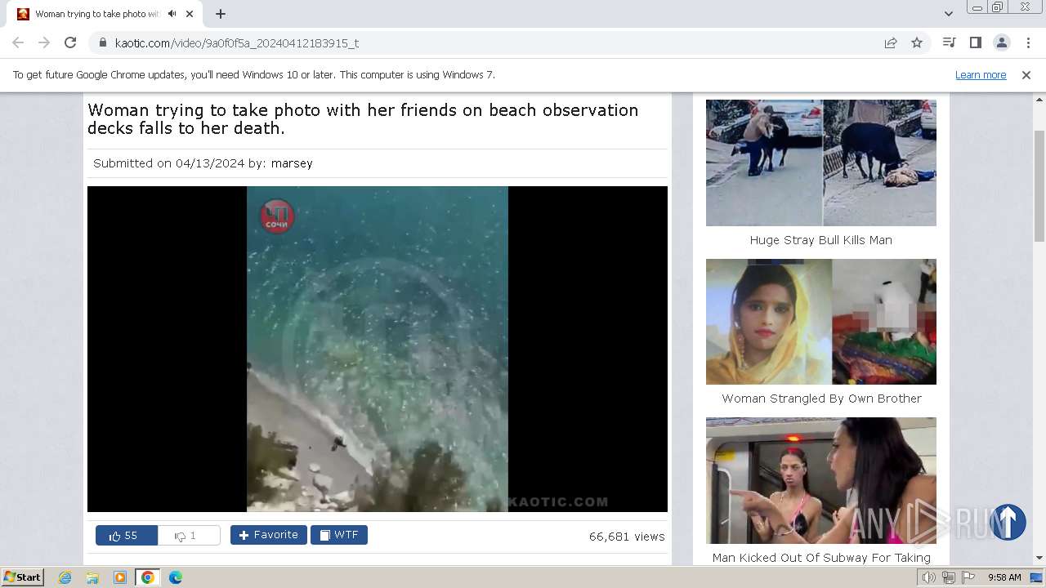
Task: Play the falling woman beach video
Action: (378, 349)
